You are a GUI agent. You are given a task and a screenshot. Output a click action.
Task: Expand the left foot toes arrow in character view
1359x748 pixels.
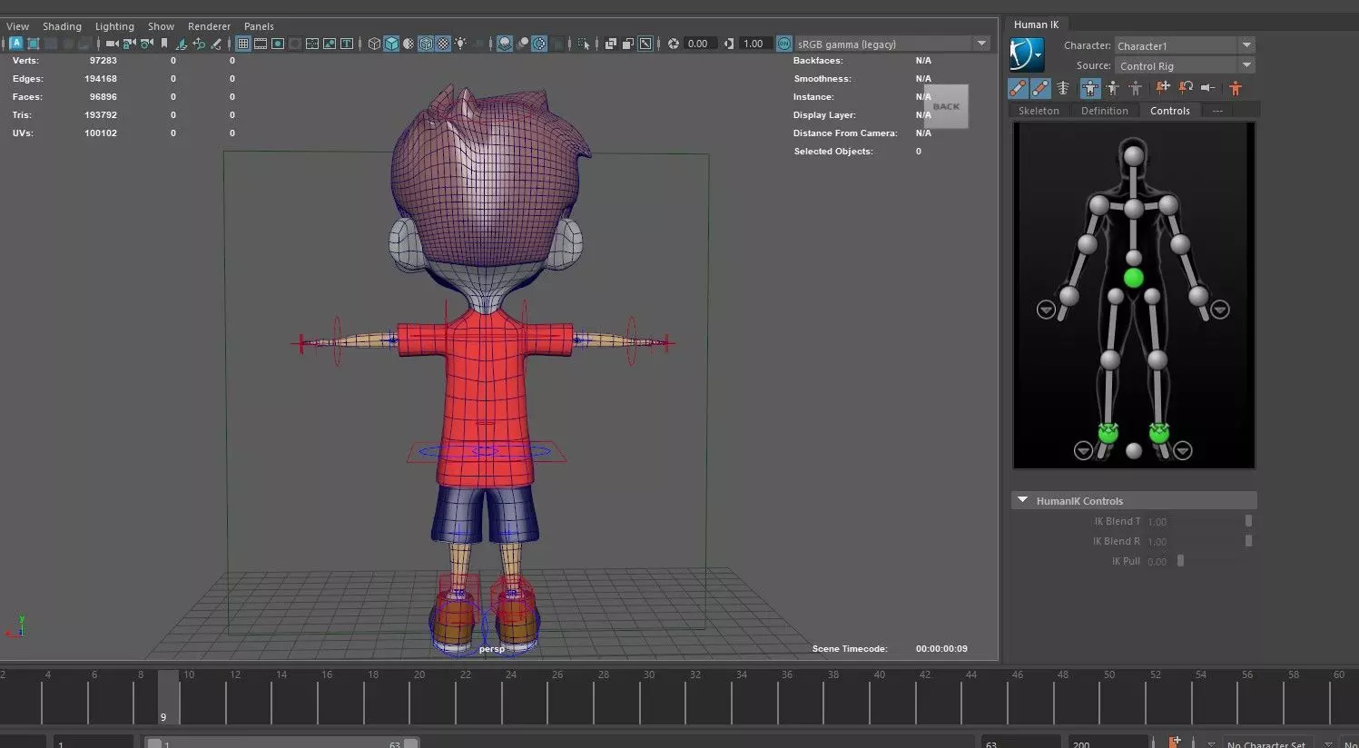coord(1182,450)
